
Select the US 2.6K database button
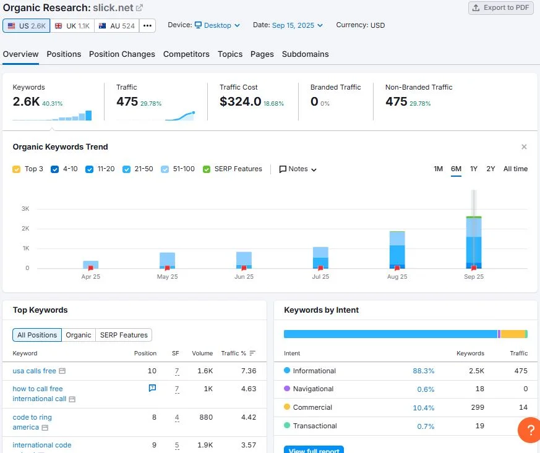[x=27, y=26]
